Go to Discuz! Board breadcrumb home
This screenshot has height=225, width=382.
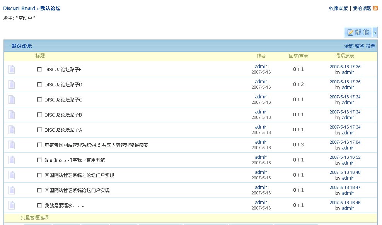click(19, 8)
